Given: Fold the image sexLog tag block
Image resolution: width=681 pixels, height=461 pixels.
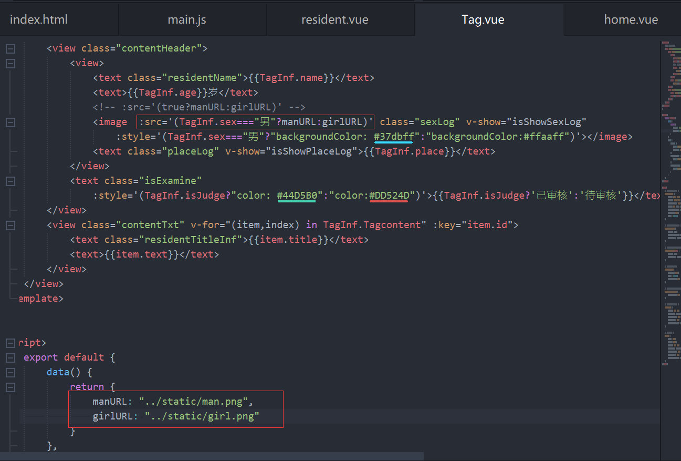Looking at the screenshot, I should pos(11,122).
